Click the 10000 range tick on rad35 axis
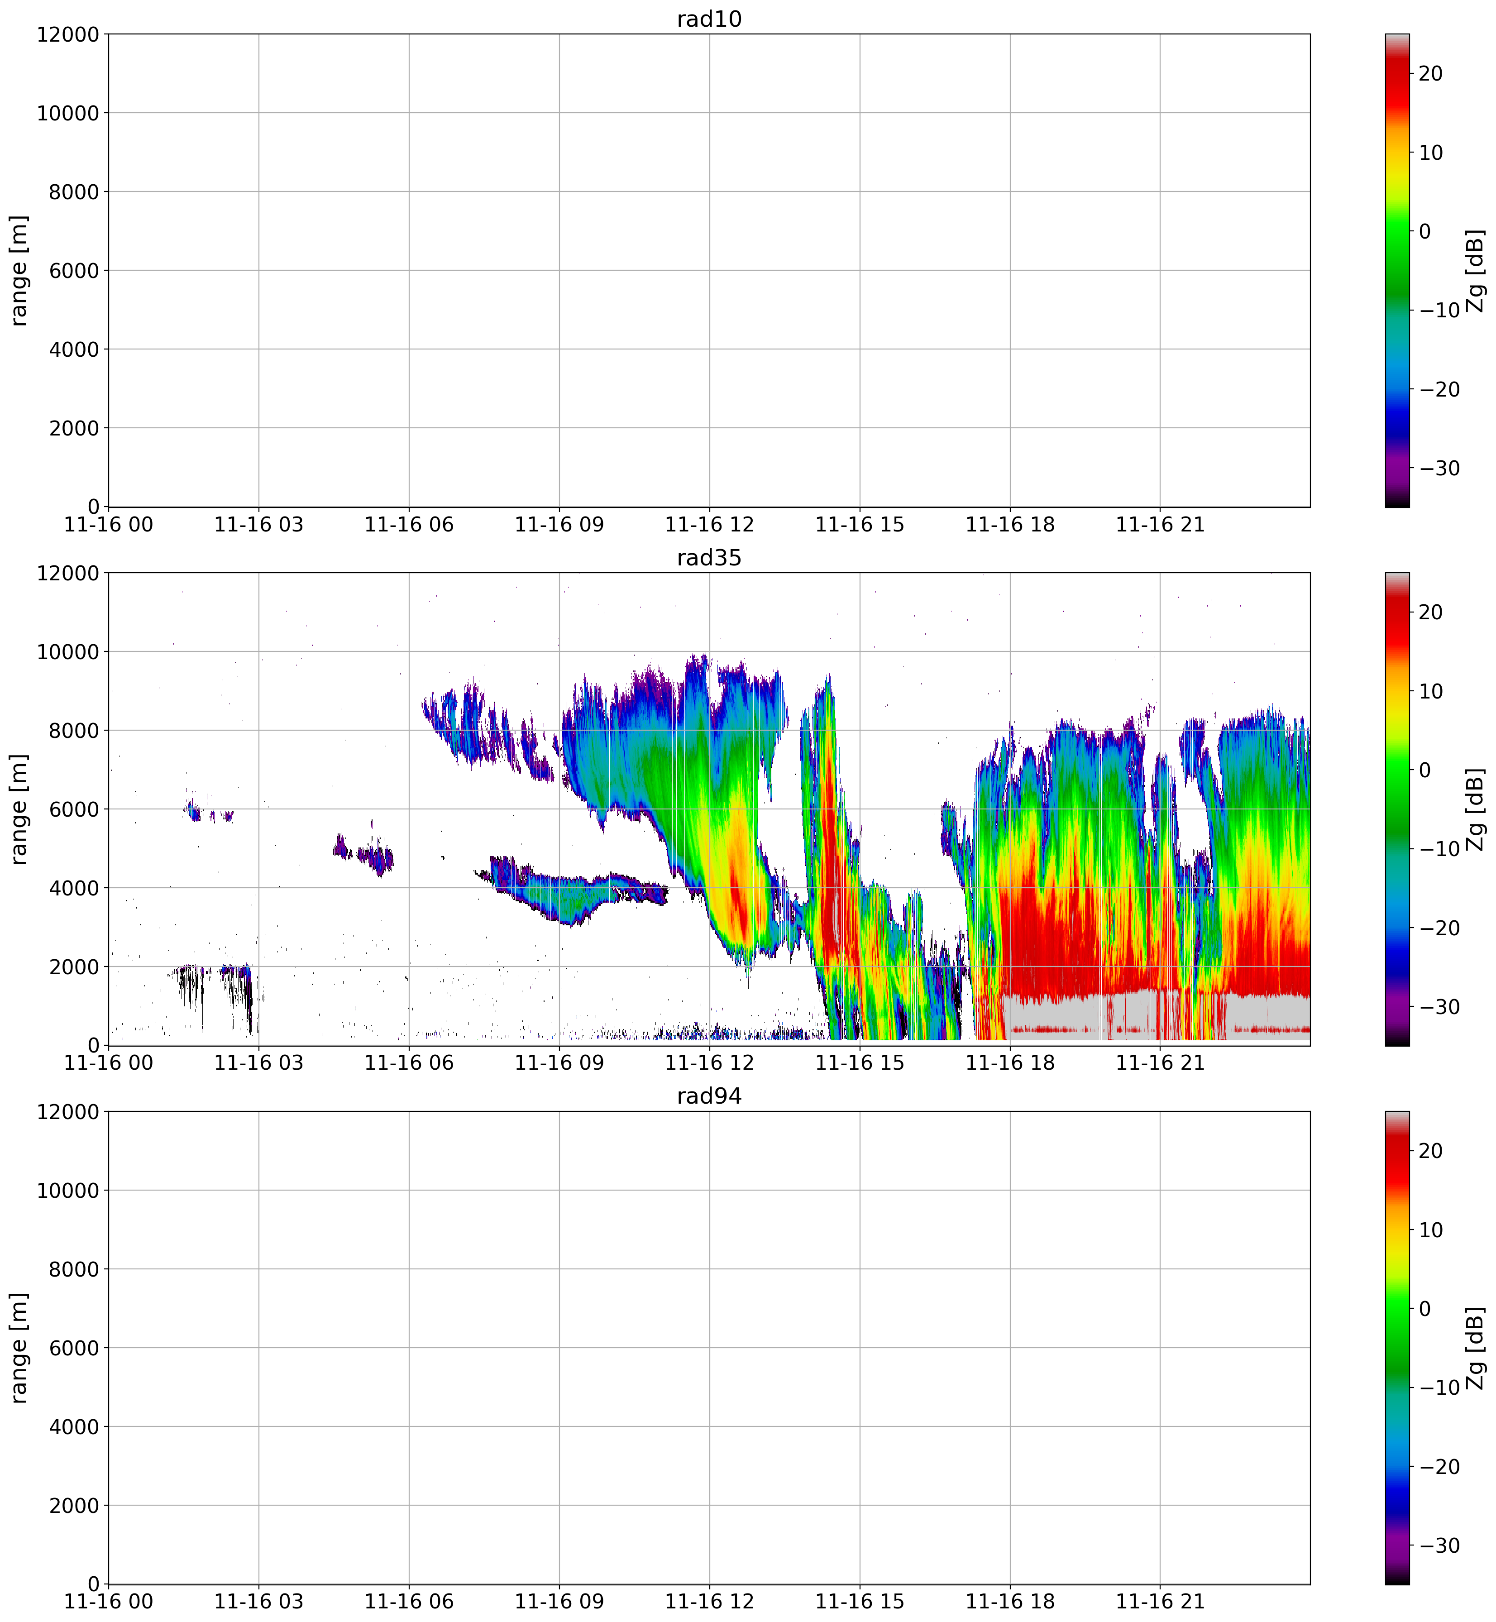 (x=68, y=652)
